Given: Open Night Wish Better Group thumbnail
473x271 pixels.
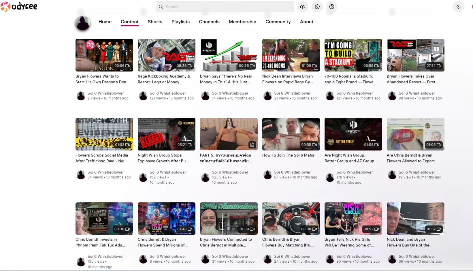Looking at the screenshot, I should [353, 134].
